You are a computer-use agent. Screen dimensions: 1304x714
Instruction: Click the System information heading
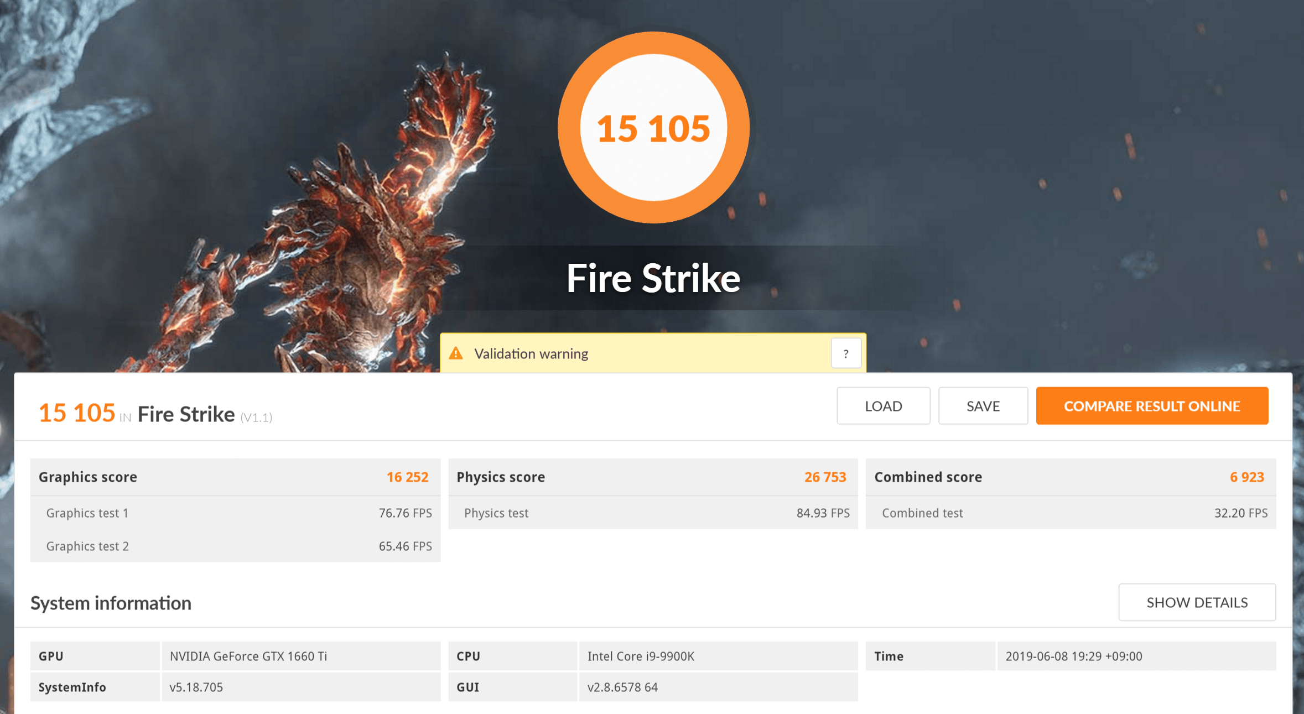click(x=111, y=603)
